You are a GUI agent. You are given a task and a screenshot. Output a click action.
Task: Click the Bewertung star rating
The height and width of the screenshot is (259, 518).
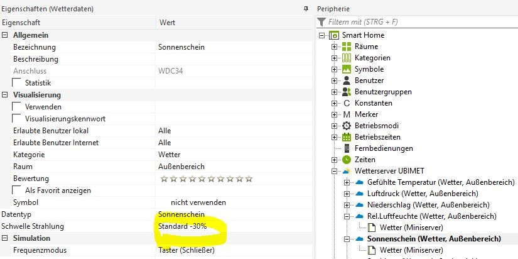point(207,179)
